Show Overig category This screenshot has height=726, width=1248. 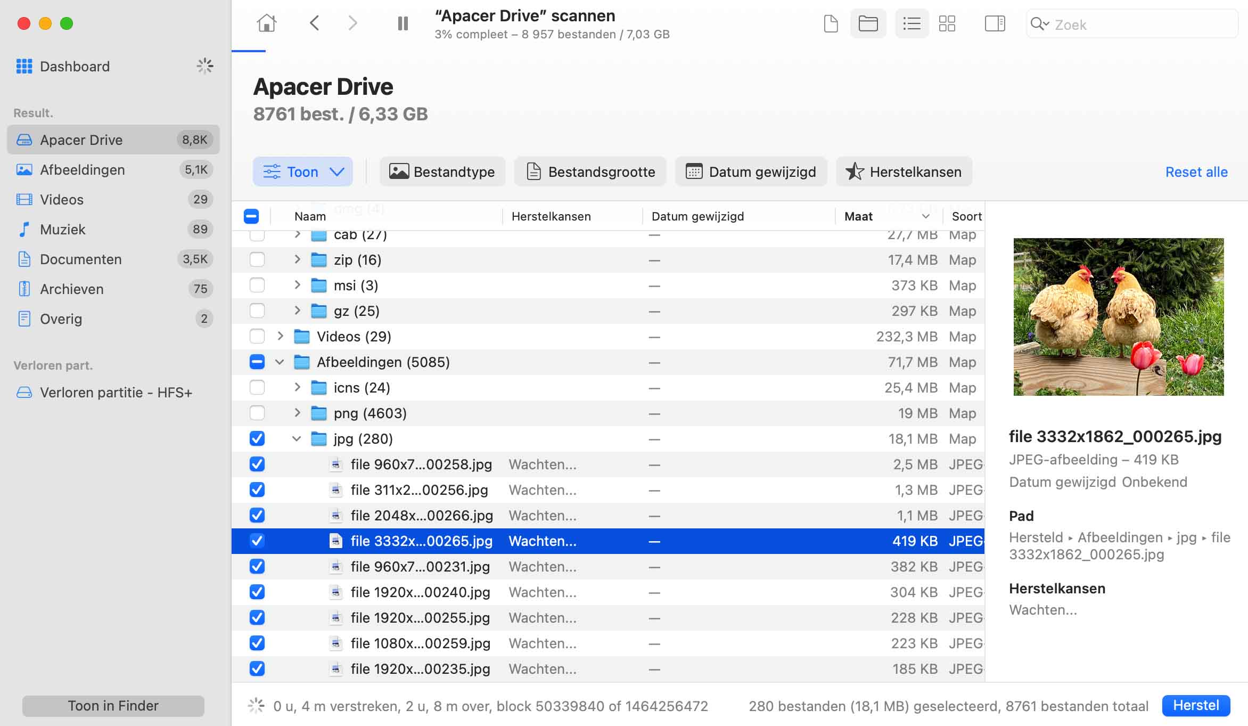pos(113,319)
